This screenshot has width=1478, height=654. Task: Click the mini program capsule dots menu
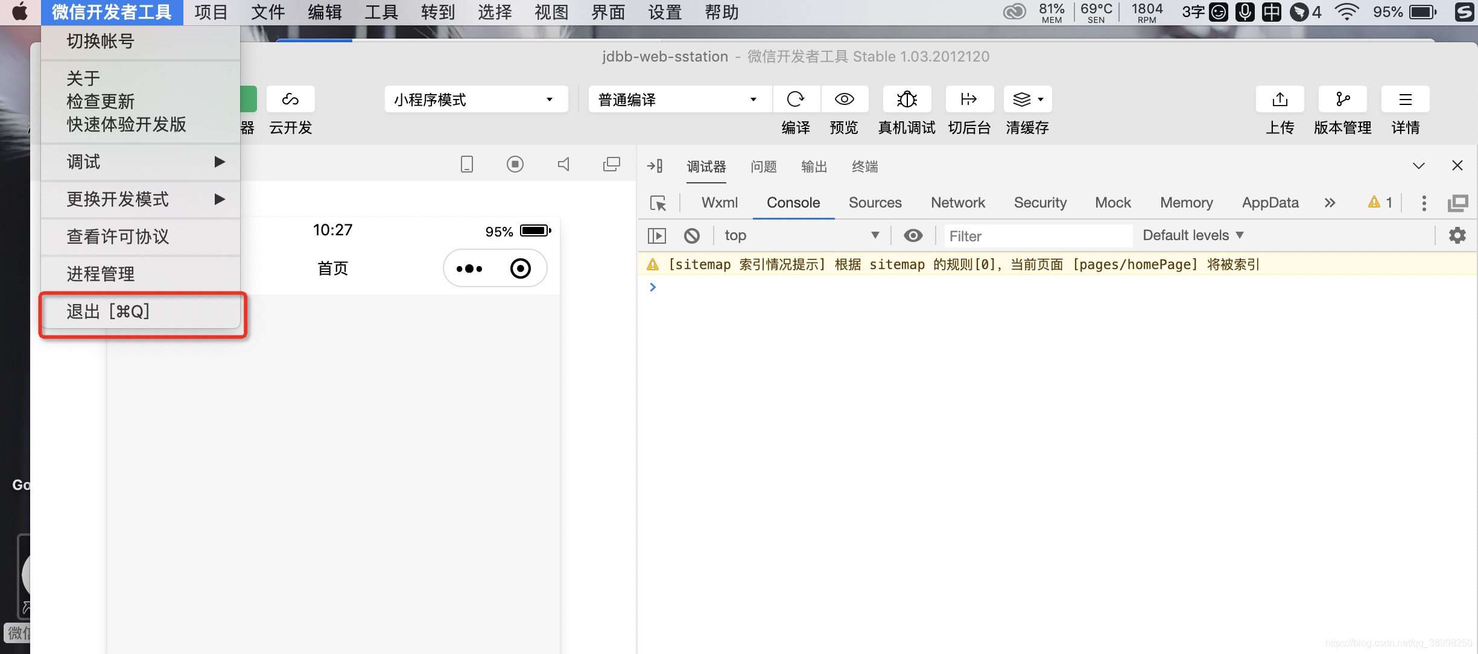pyautogui.click(x=469, y=268)
